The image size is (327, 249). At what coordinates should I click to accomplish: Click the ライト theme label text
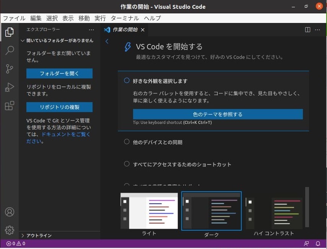pyautogui.click(x=149, y=233)
